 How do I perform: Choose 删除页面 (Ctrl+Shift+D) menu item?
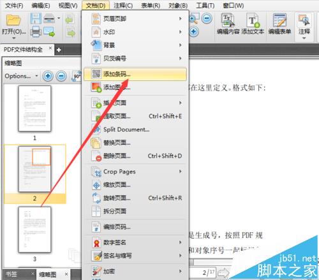(x=135, y=156)
